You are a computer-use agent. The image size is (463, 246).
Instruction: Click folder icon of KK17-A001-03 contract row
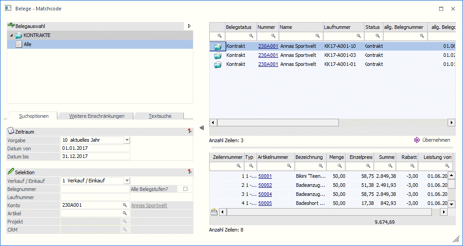218,55
